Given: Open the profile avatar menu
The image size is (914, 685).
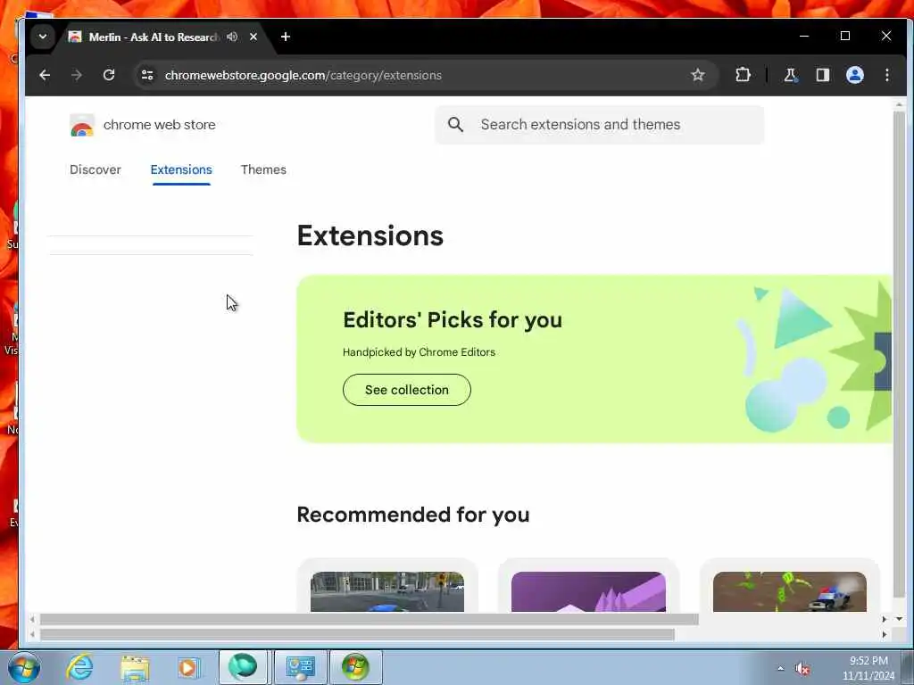Looking at the screenshot, I should [854, 75].
